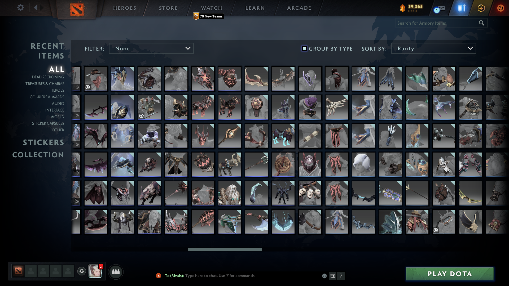
Task: Click the power disconnect icon
Action: (501, 8)
